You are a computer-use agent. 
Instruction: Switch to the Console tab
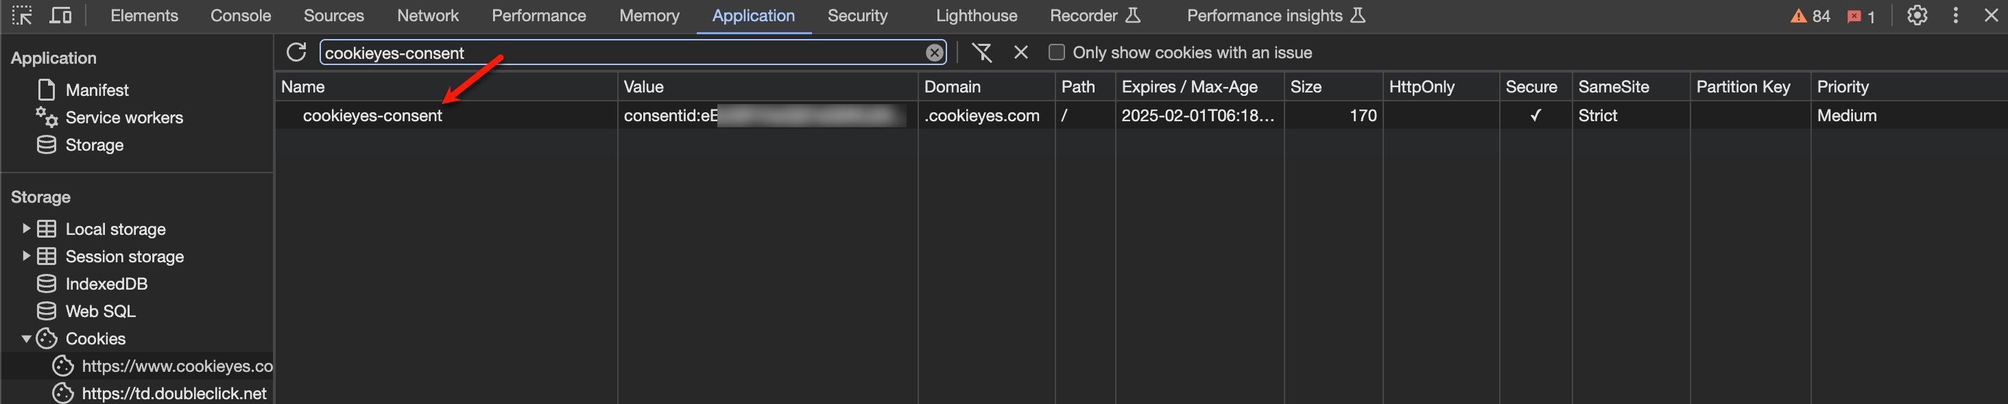tap(240, 16)
